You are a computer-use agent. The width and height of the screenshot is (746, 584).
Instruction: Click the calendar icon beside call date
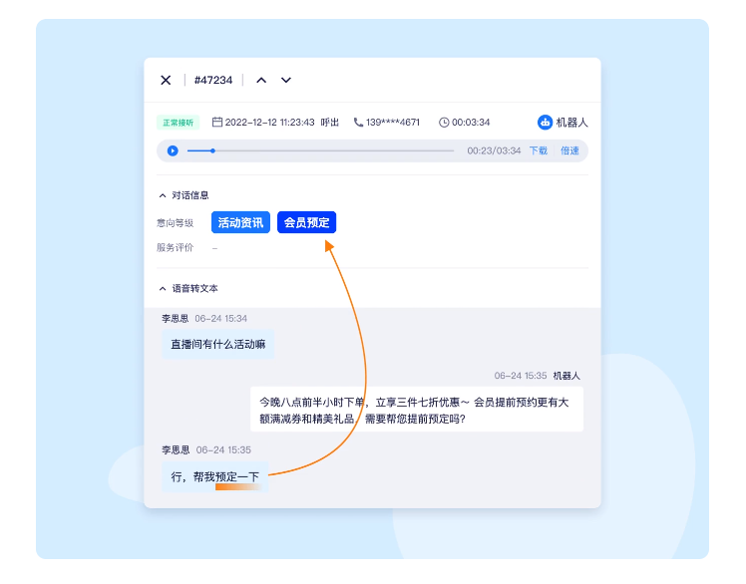tap(217, 123)
